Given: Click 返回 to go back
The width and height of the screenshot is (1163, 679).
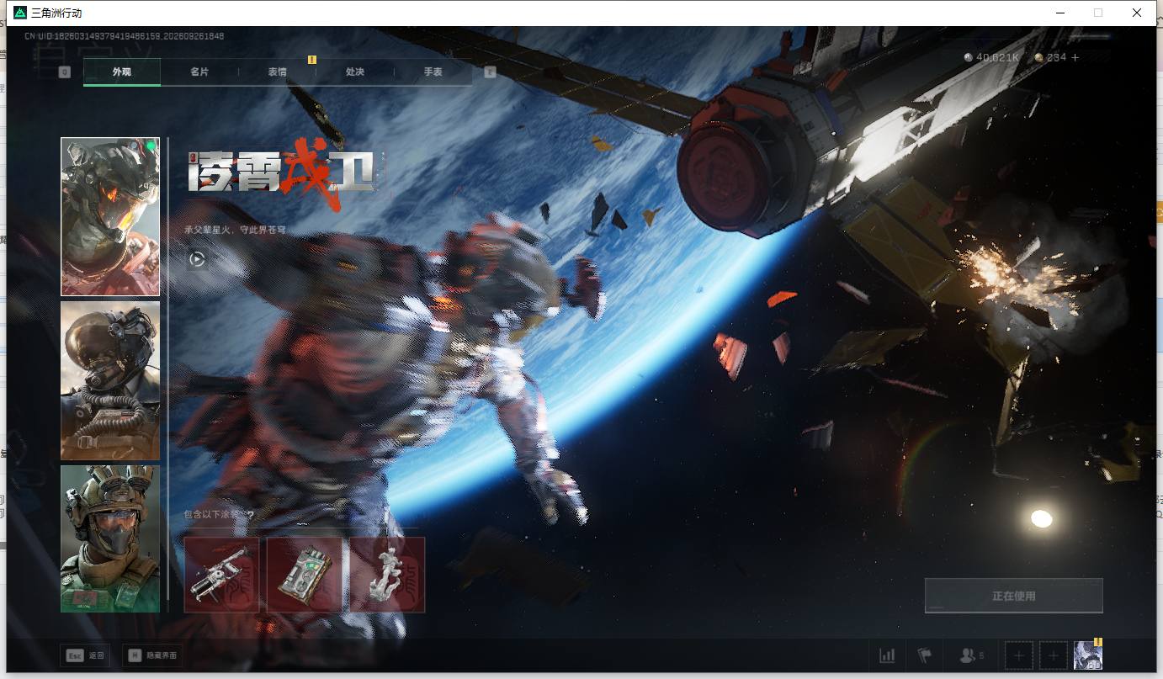Looking at the screenshot, I should pyautogui.click(x=85, y=655).
